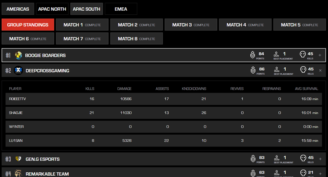The height and width of the screenshot is (177, 328).
Task: Click LU1SAN's assists value 22
Action: coord(166,141)
